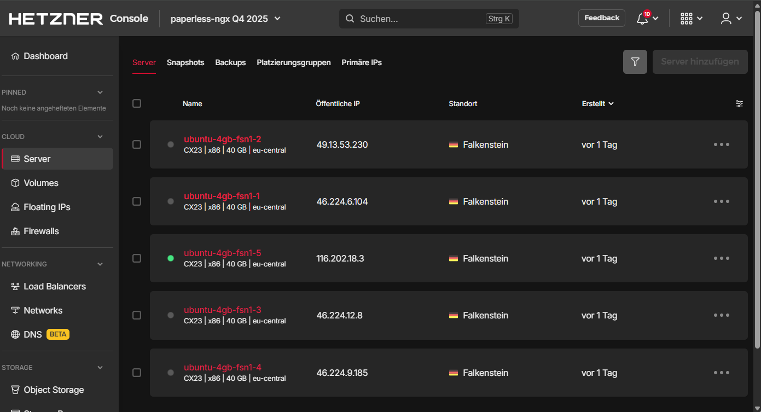Open the notifications bell icon

point(643,19)
